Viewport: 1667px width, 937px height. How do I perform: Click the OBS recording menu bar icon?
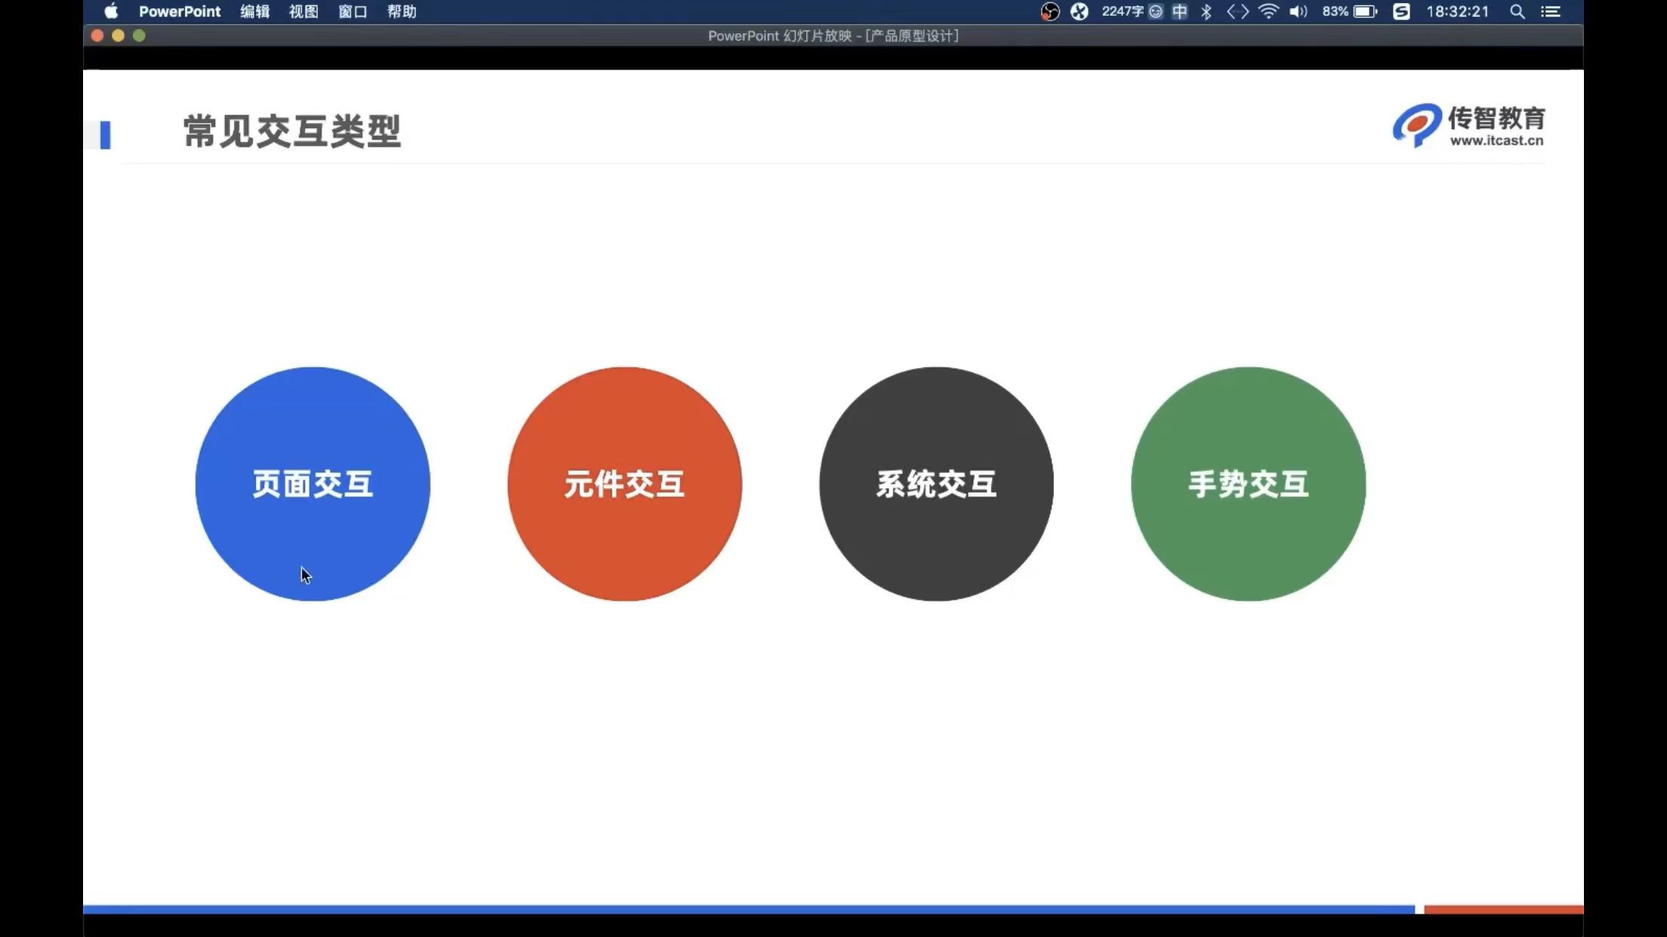(1049, 11)
